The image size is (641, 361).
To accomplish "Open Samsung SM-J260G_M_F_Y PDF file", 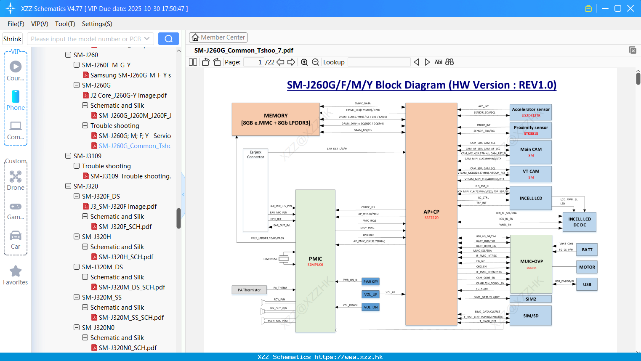I will (x=130, y=75).
